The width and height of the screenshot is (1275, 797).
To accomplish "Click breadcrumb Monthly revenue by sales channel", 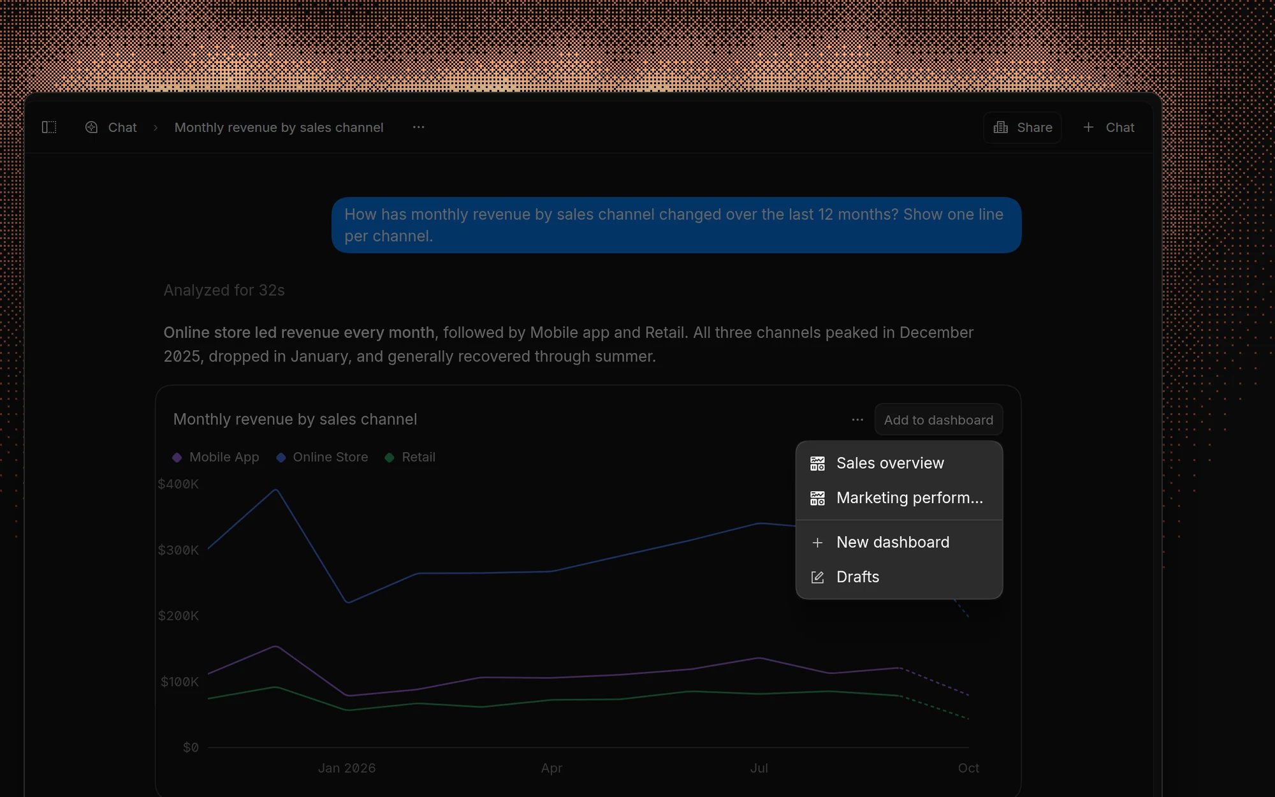I will (x=279, y=128).
